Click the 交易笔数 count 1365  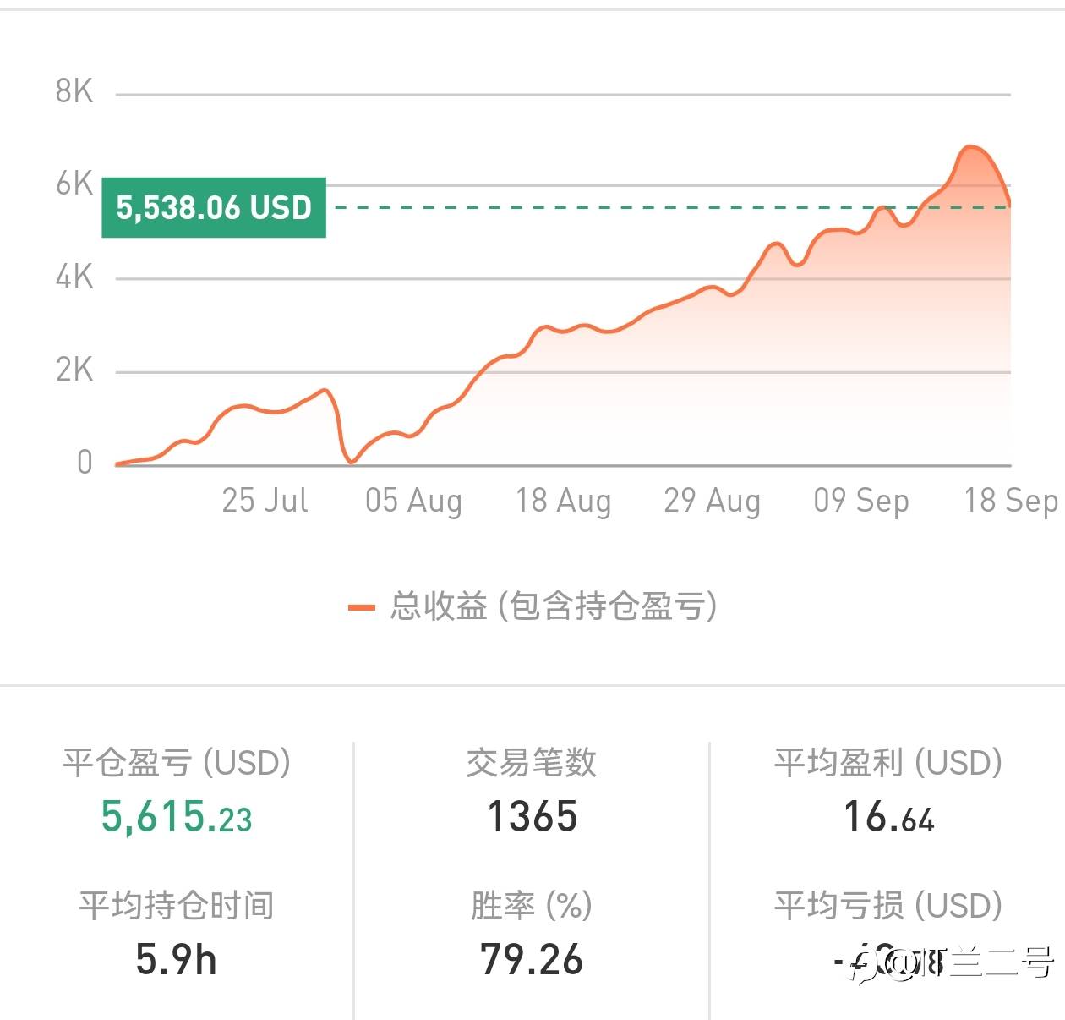(x=532, y=817)
